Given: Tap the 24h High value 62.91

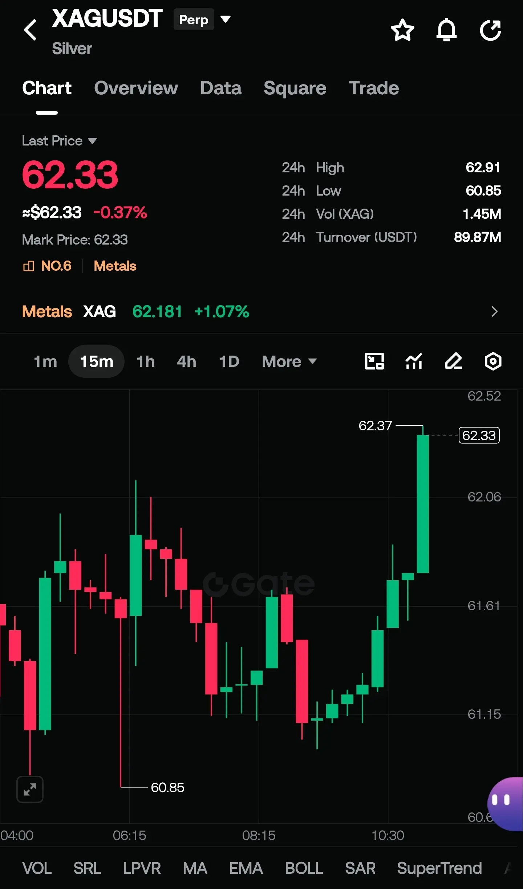Looking at the screenshot, I should pos(483,167).
